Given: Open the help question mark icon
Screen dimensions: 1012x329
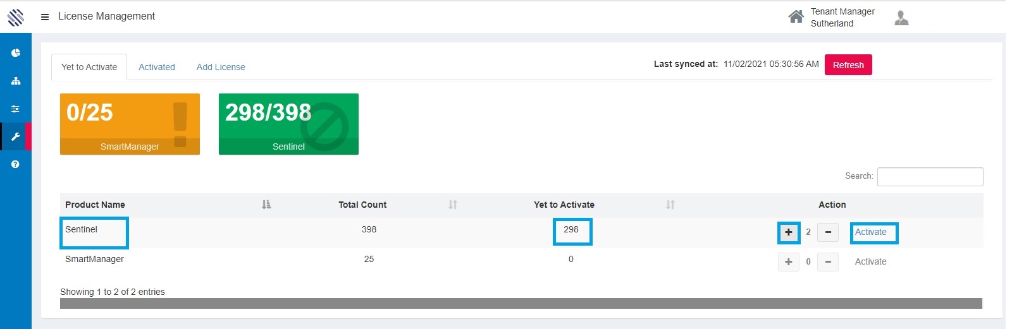Looking at the screenshot, I should click(x=16, y=164).
